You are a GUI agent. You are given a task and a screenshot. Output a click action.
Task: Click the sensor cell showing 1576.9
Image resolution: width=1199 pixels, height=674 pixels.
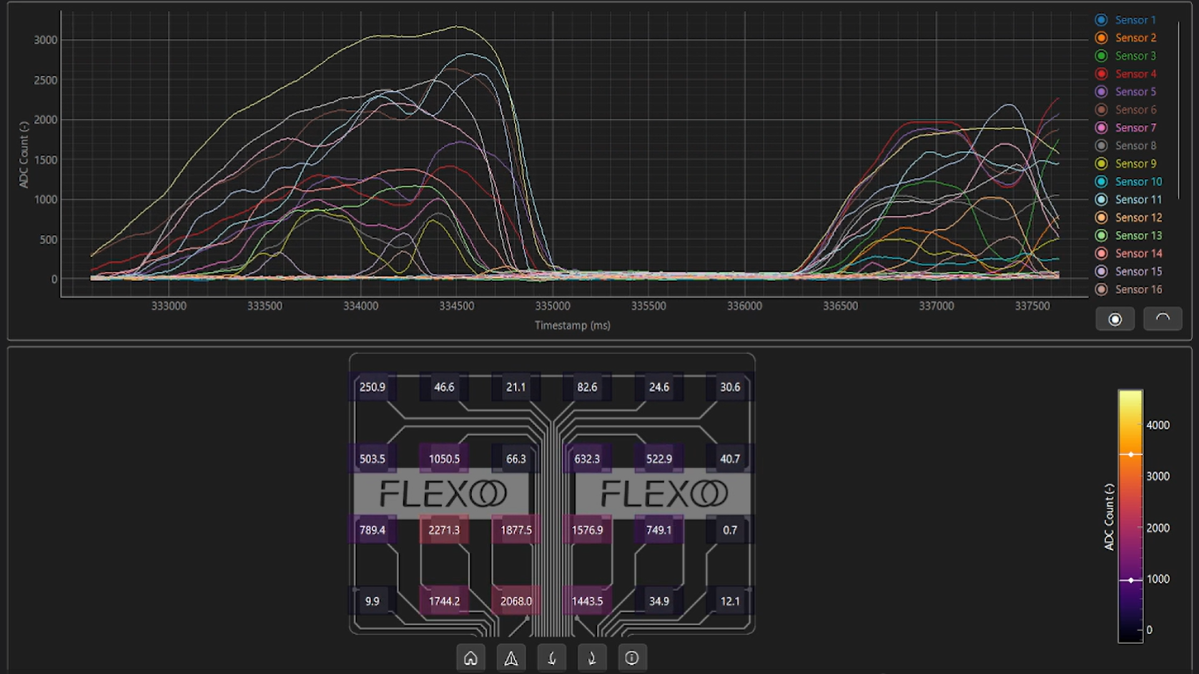pos(587,530)
